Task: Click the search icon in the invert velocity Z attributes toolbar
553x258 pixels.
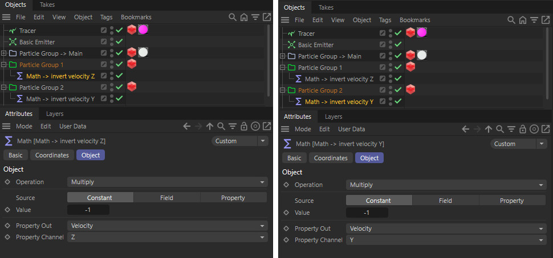Action: click(x=221, y=127)
